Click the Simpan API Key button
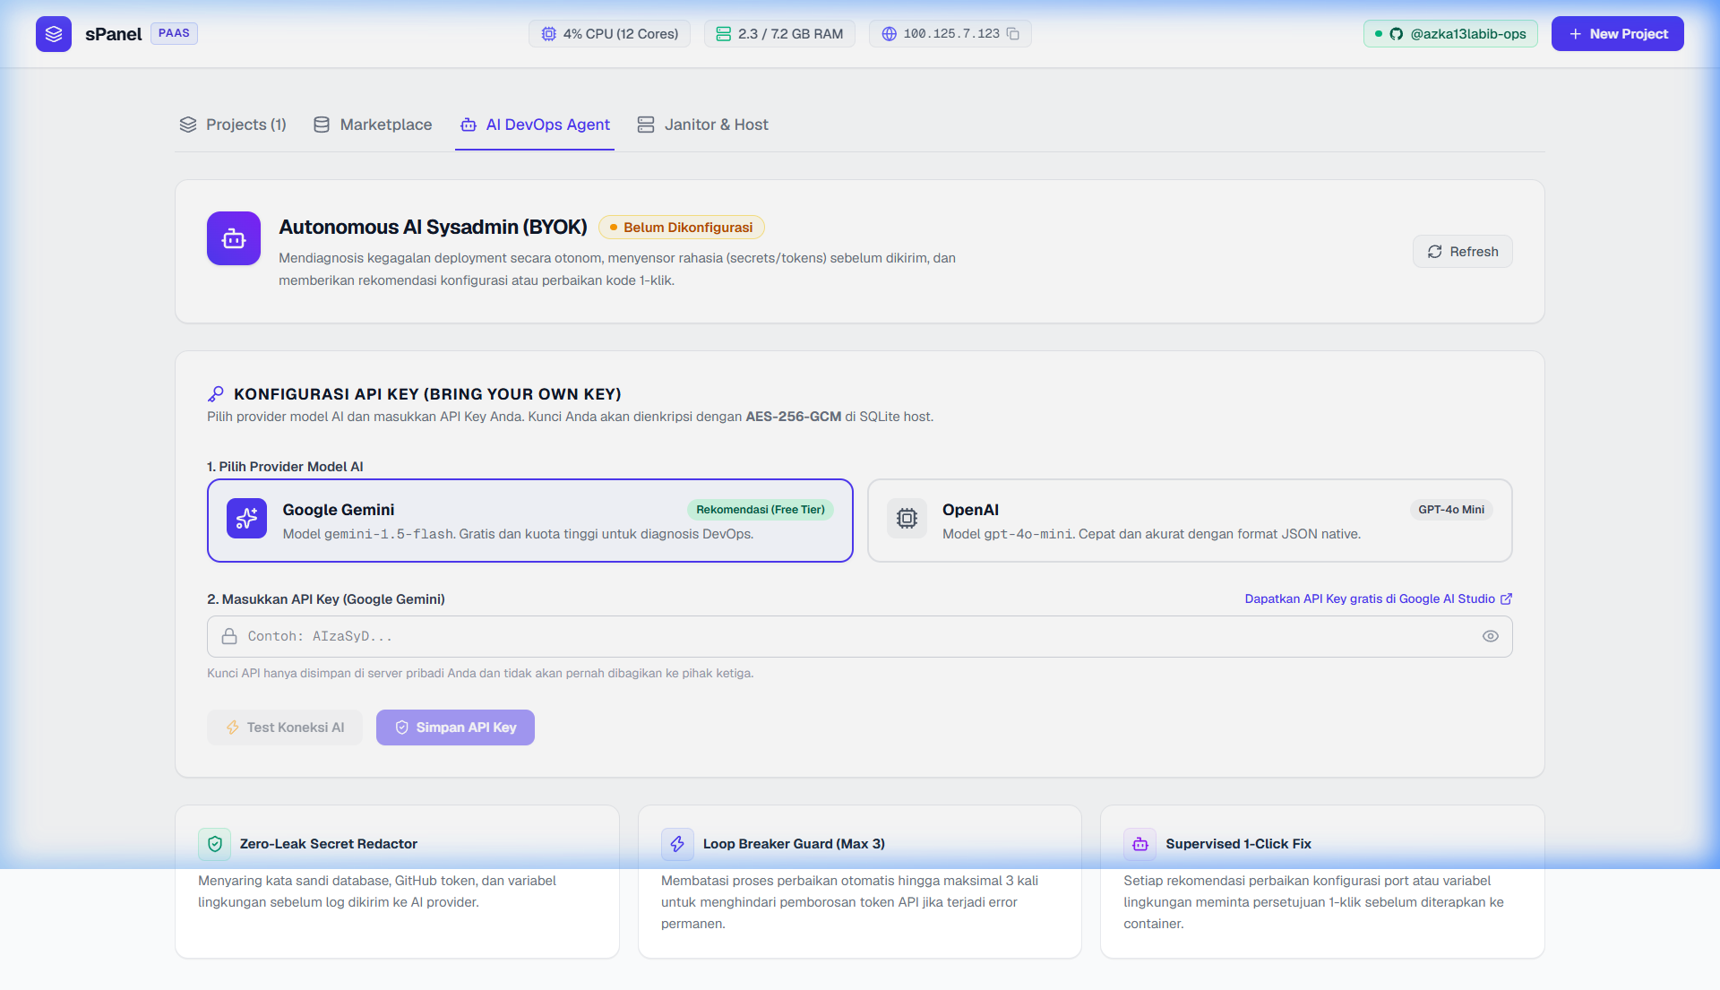This screenshot has height=990, width=1720. [455, 727]
